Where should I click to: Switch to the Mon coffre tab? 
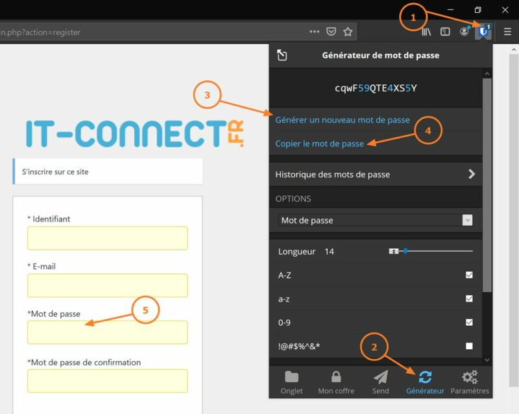(336, 382)
